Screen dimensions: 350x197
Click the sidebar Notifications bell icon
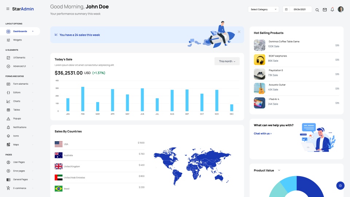(8, 127)
